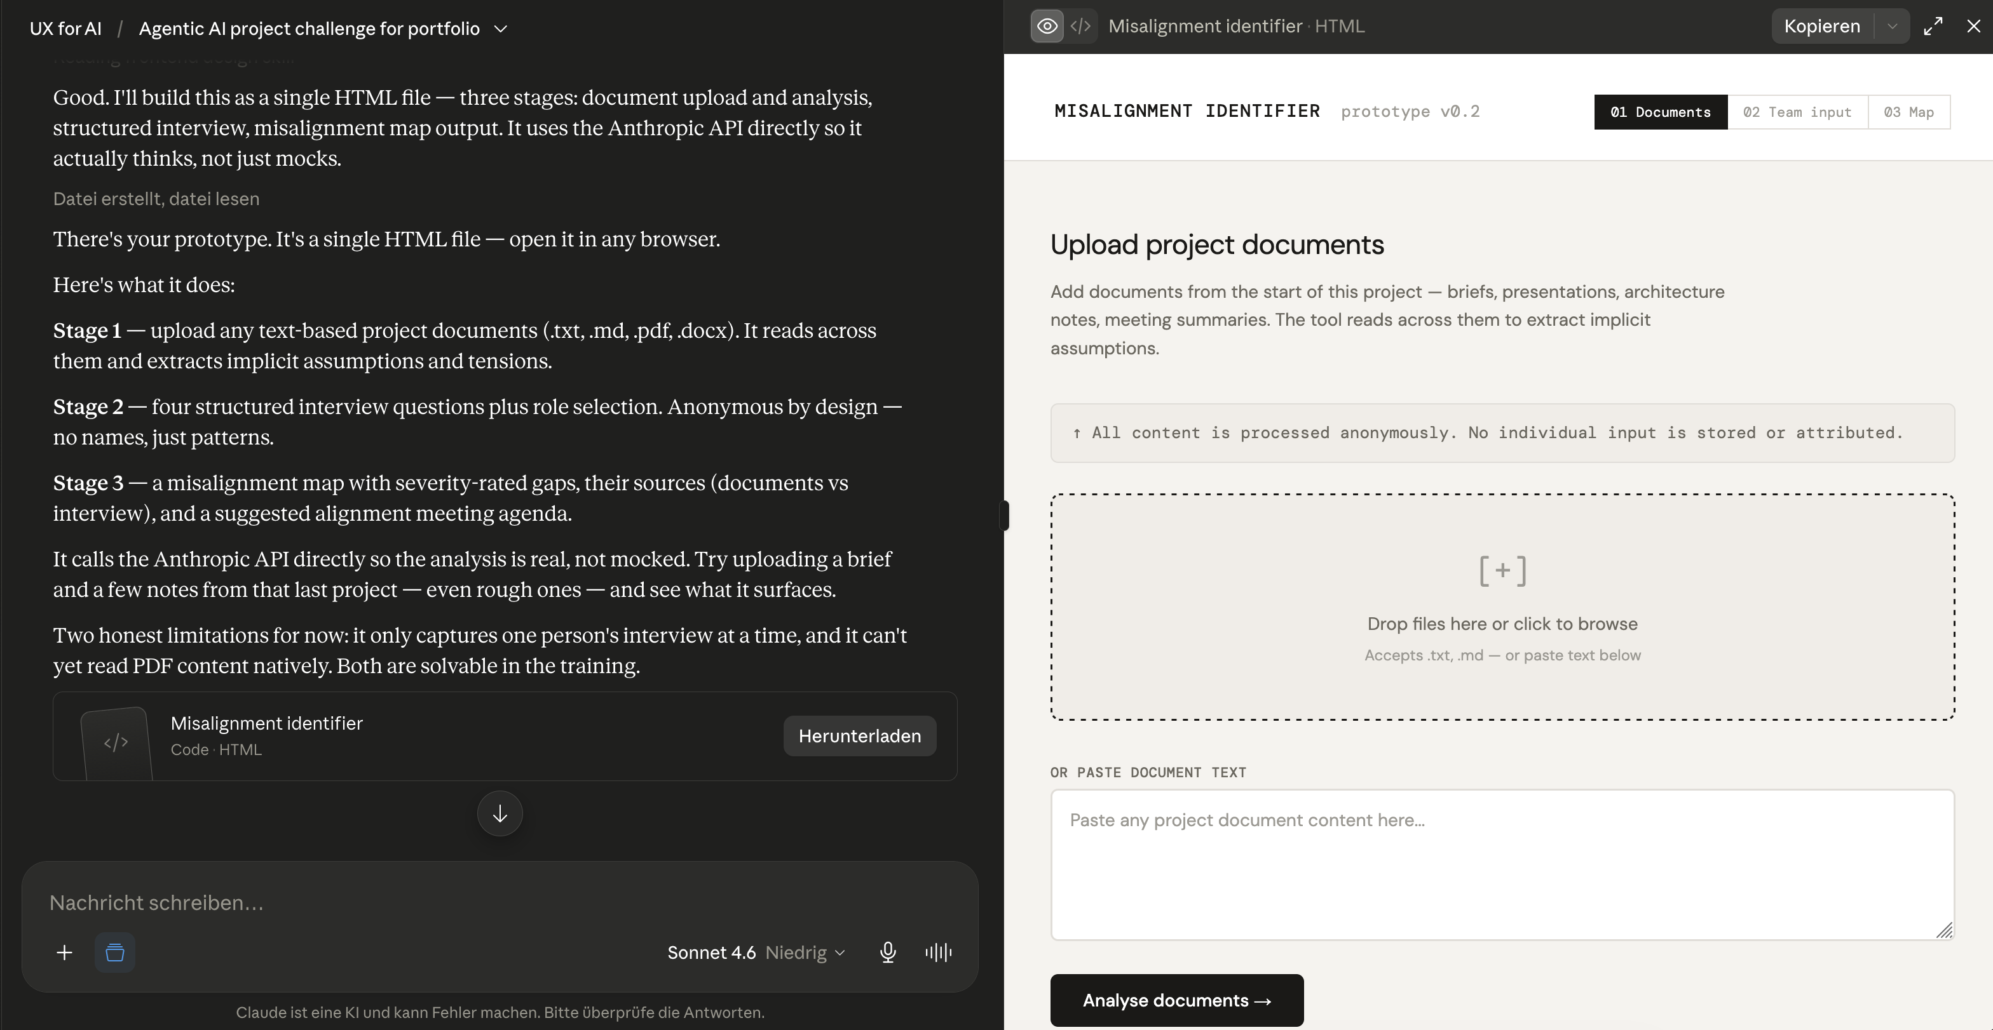Open the Niedrig effort dropdown chevron
This screenshot has height=1030, width=1993.
[840, 953]
